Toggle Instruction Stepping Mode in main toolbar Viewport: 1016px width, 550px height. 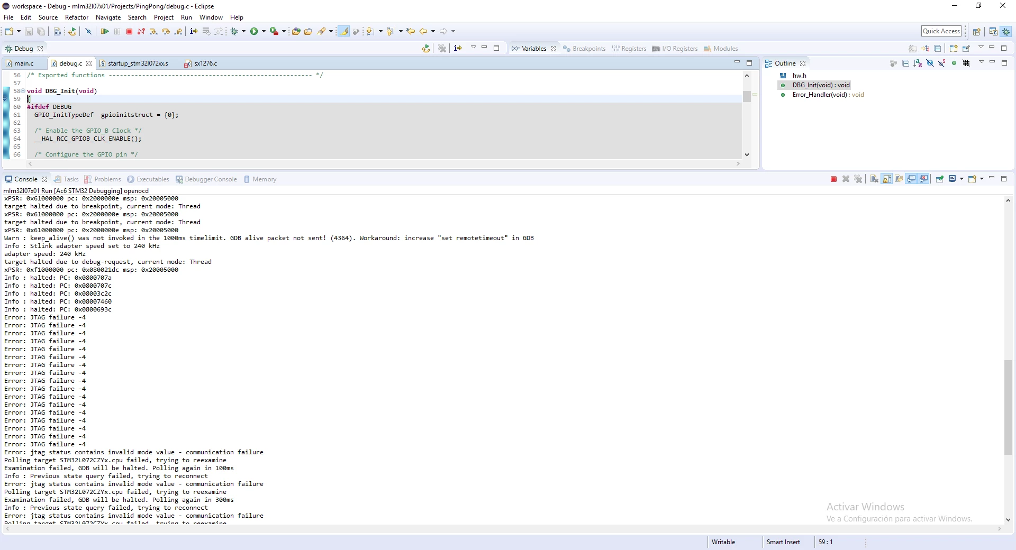(x=194, y=32)
